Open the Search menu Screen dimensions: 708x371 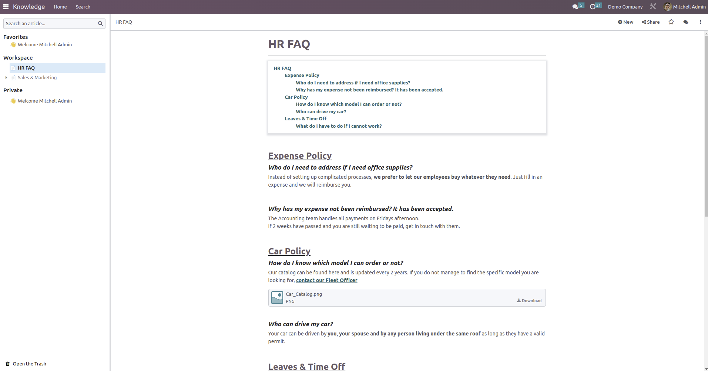(83, 7)
